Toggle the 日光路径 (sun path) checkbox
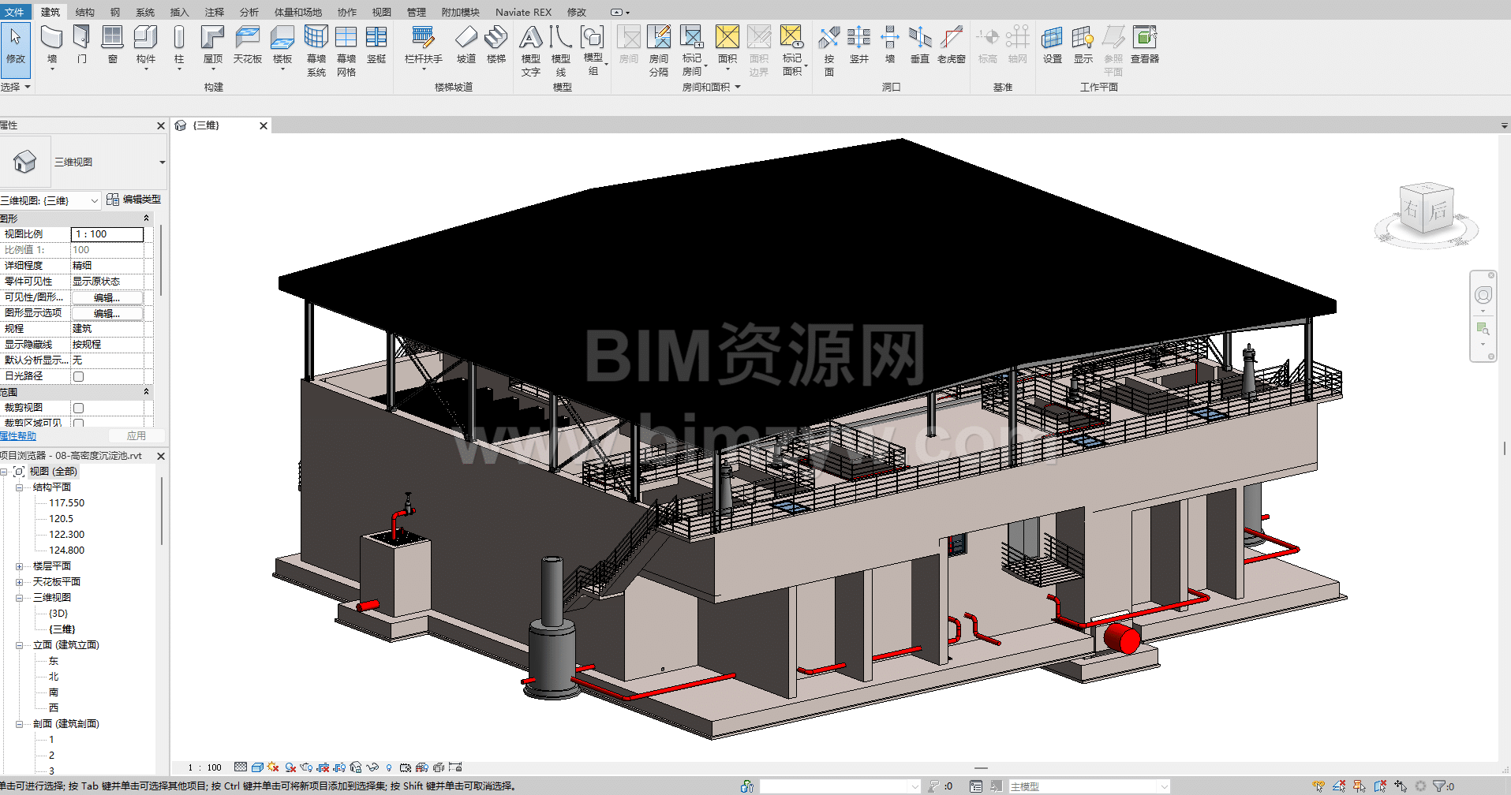This screenshot has width=1511, height=795. (78, 376)
